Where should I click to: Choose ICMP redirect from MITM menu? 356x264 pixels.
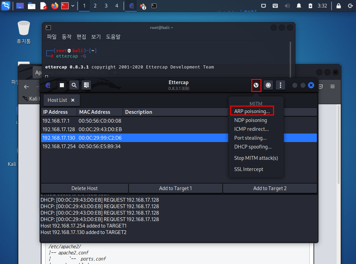tap(252, 129)
